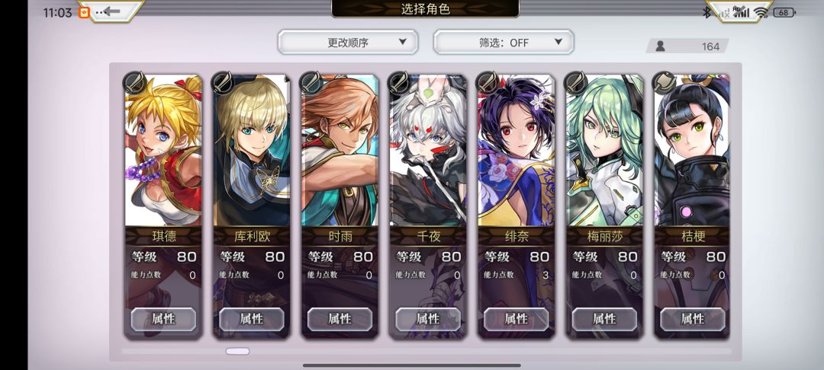Screen dimensions: 824x370
Task: Click the sword weapon icon on 琪德's card
Action: pos(134,83)
